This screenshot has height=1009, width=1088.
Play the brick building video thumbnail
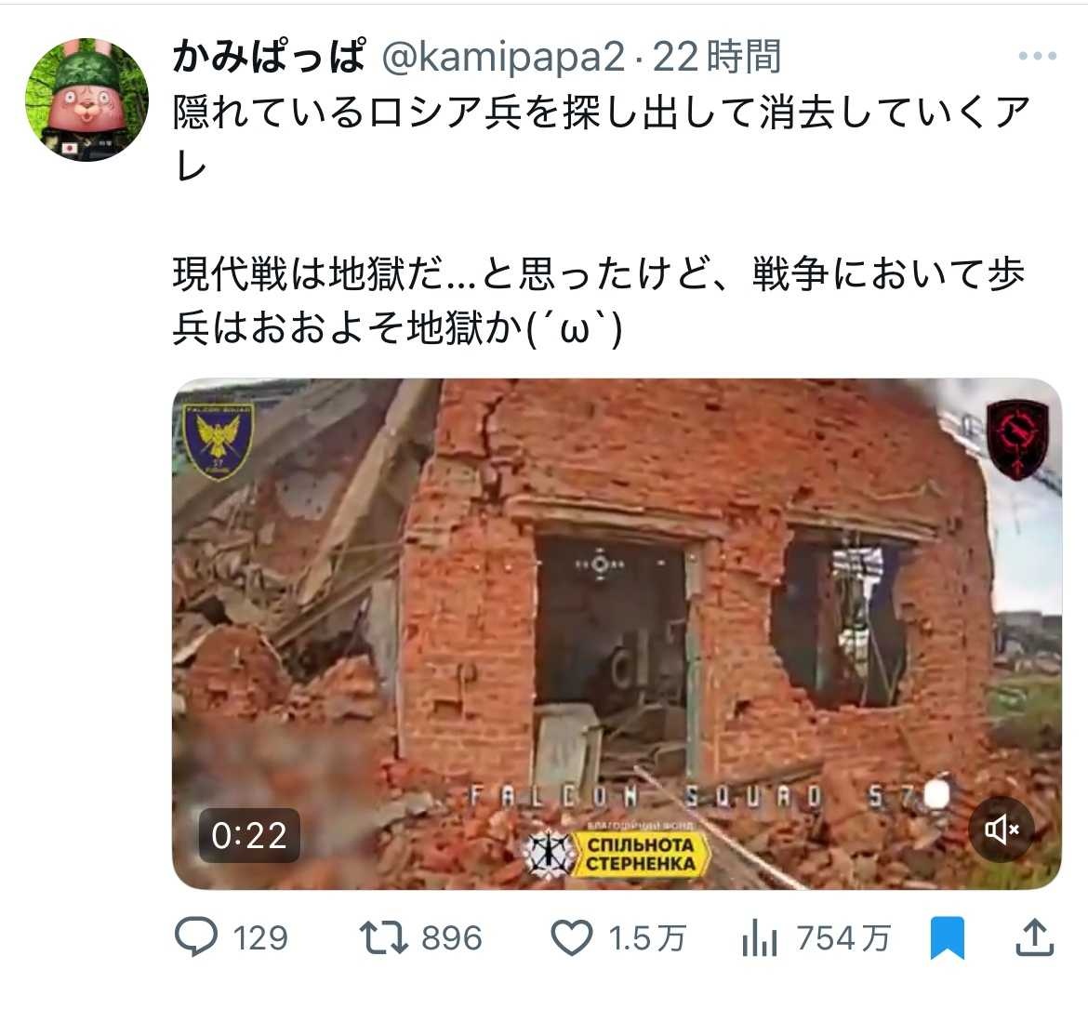(617, 633)
